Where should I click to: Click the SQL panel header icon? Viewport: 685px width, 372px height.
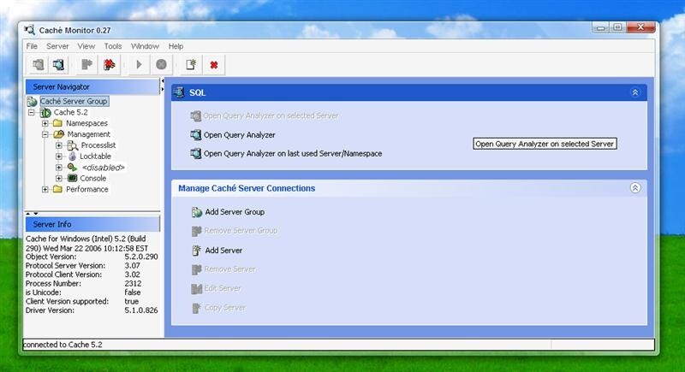(x=179, y=92)
